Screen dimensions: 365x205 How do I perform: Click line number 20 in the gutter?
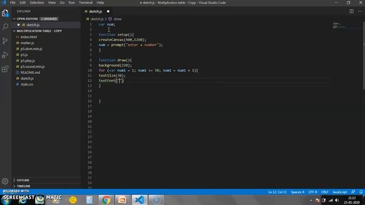coord(90,121)
